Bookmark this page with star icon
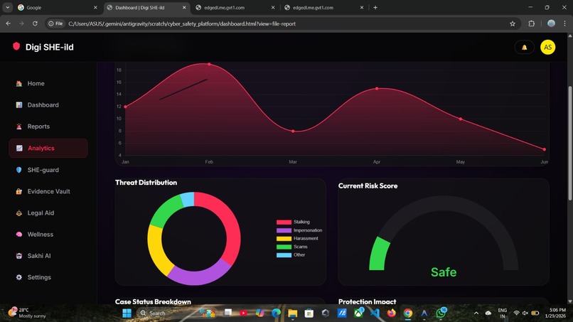Screen dimensions: 573x322 [x=513, y=23]
